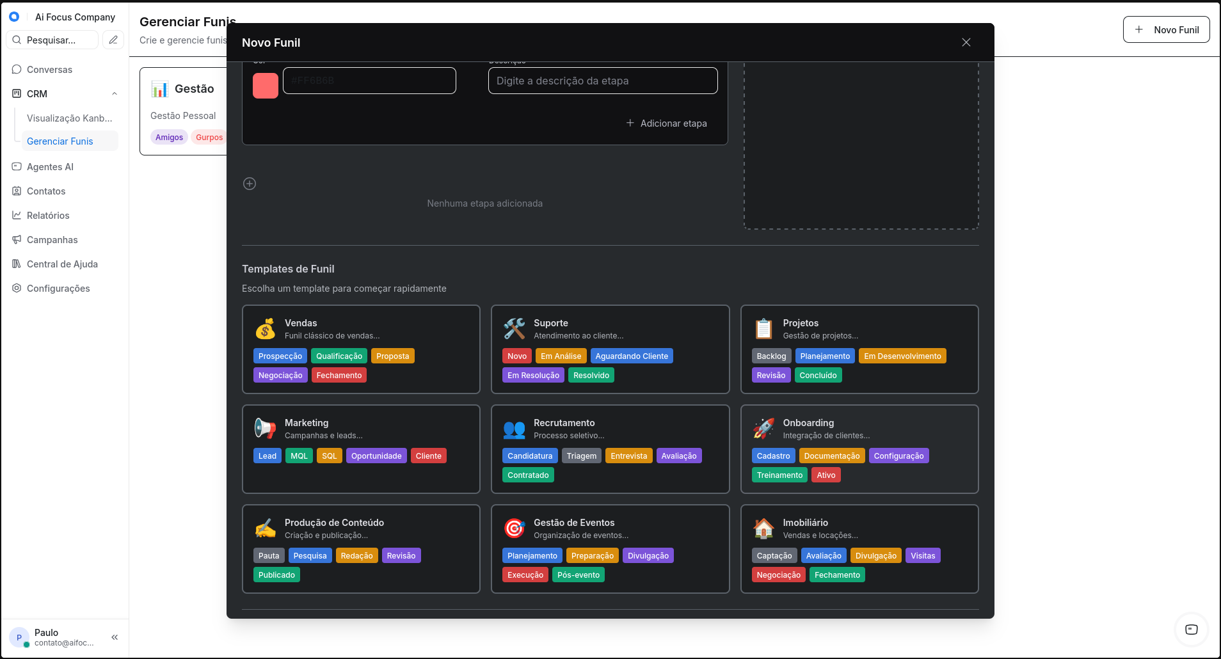Image resolution: width=1221 pixels, height=659 pixels.
Task: Select the Agentes AI robot icon
Action: point(17,166)
